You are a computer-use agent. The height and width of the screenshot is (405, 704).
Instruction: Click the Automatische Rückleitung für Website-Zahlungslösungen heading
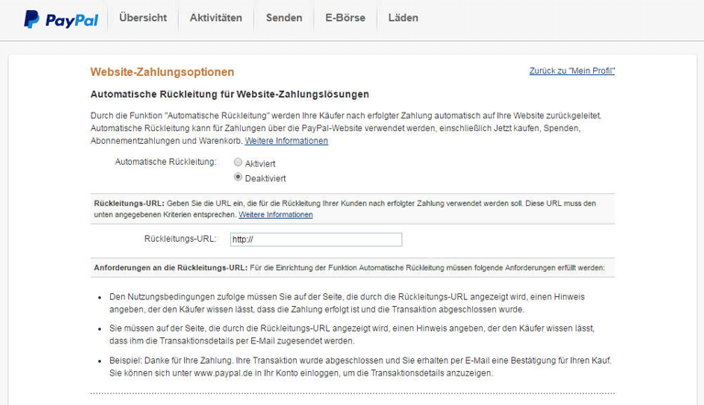229,94
